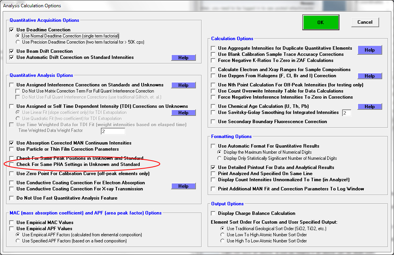Uncheck Use Deadtime Correction
This screenshot has width=394, height=255.
coord(12,30)
